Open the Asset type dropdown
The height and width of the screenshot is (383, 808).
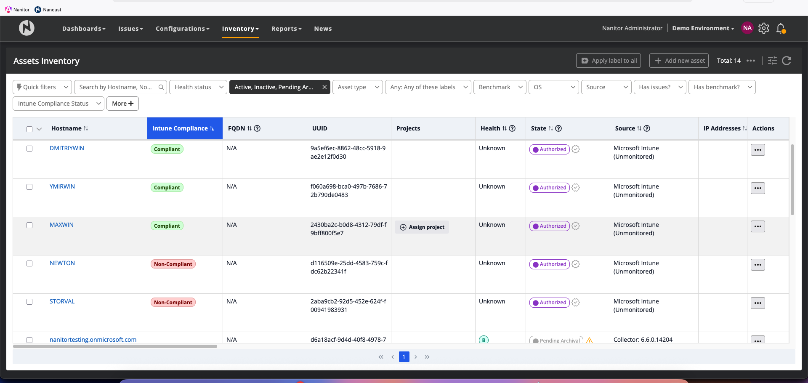(357, 87)
